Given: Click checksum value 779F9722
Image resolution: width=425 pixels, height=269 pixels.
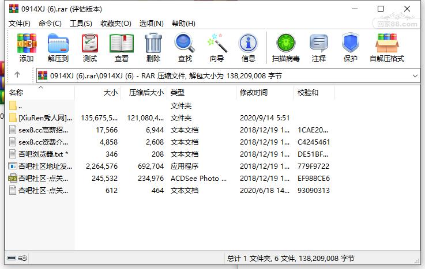Looking at the screenshot, I should (x=313, y=166).
